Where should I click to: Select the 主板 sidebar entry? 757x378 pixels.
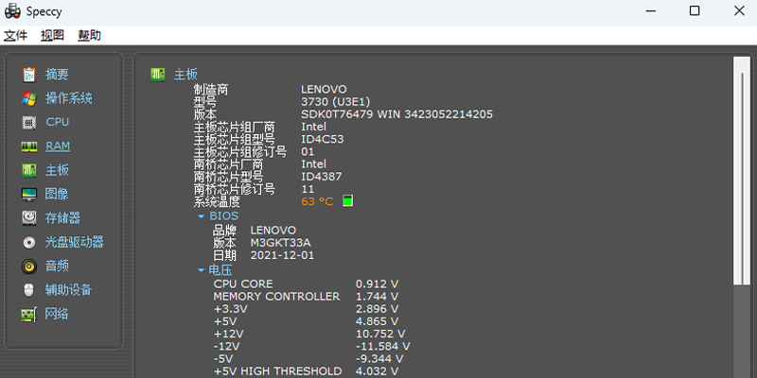tap(57, 170)
